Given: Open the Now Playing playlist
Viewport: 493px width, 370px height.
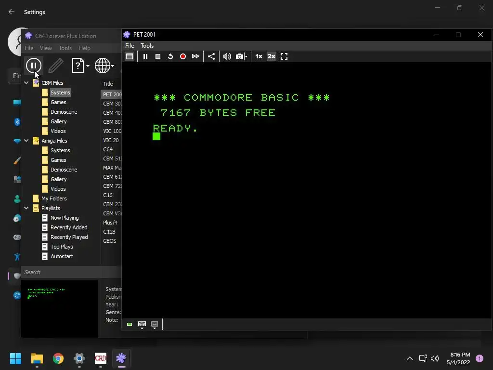Looking at the screenshot, I should (x=65, y=218).
